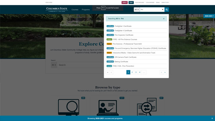215x121 pixels.
Task: Open the BLACKBOARD link
Action: tap(140, 2)
